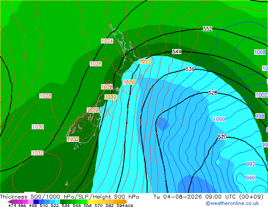The width and height of the screenshot is (268, 207).
Task: Click legend value 486
Action: tap(22, 205)
